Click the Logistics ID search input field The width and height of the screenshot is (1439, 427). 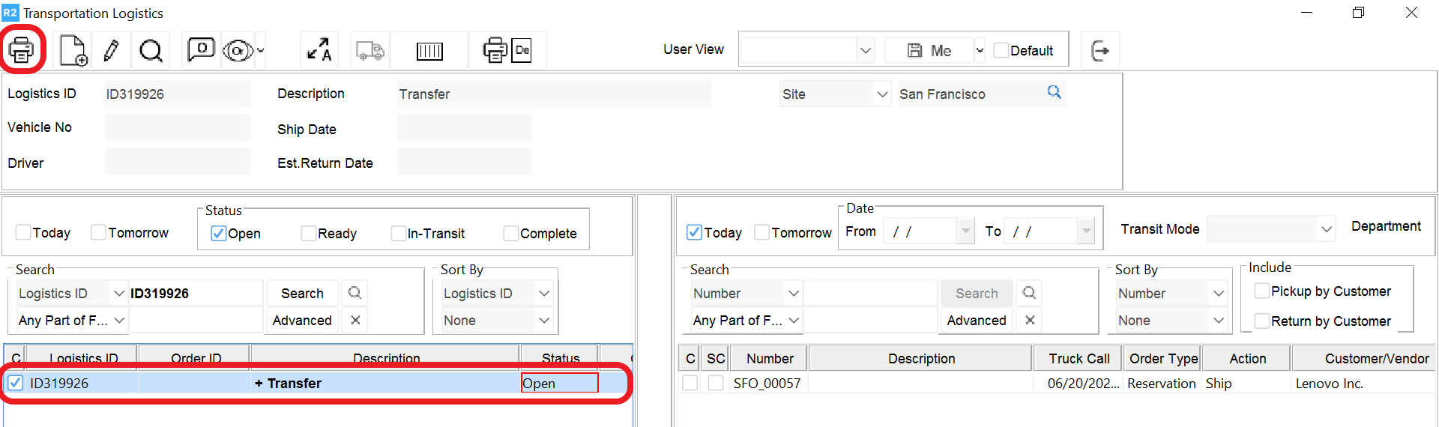click(x=195, y=294)
